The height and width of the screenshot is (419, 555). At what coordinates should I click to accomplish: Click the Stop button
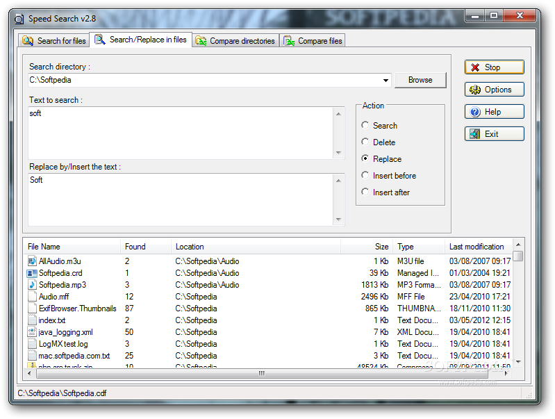(x=494, y=67)
